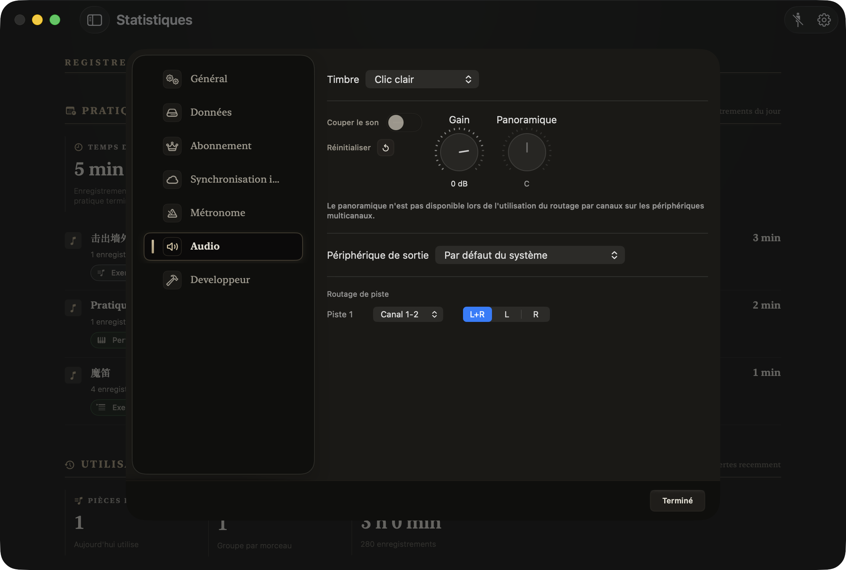
Task: Select R channel routing for Piste 1
Action: (535, 314)
